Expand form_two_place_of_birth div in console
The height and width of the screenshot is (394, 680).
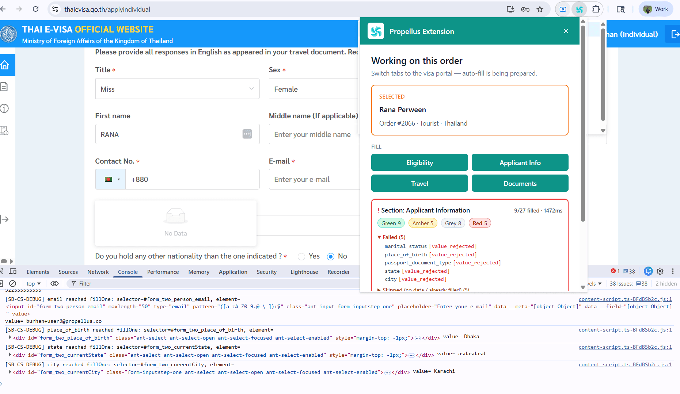pos(10,337)
